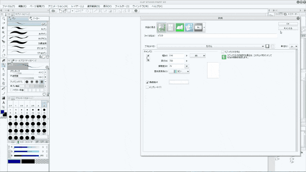This screenshot has width=306, height=172.
Task: Save preset with the floppy disk icon
Action: [x=267, y=46]
